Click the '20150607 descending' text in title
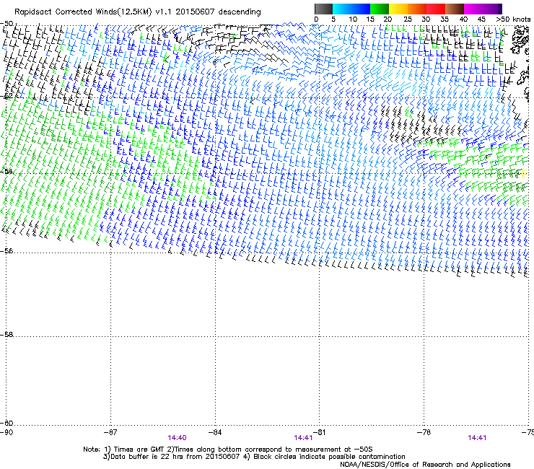The width and height of the screenshot is (534, 469). click(218, 12)
